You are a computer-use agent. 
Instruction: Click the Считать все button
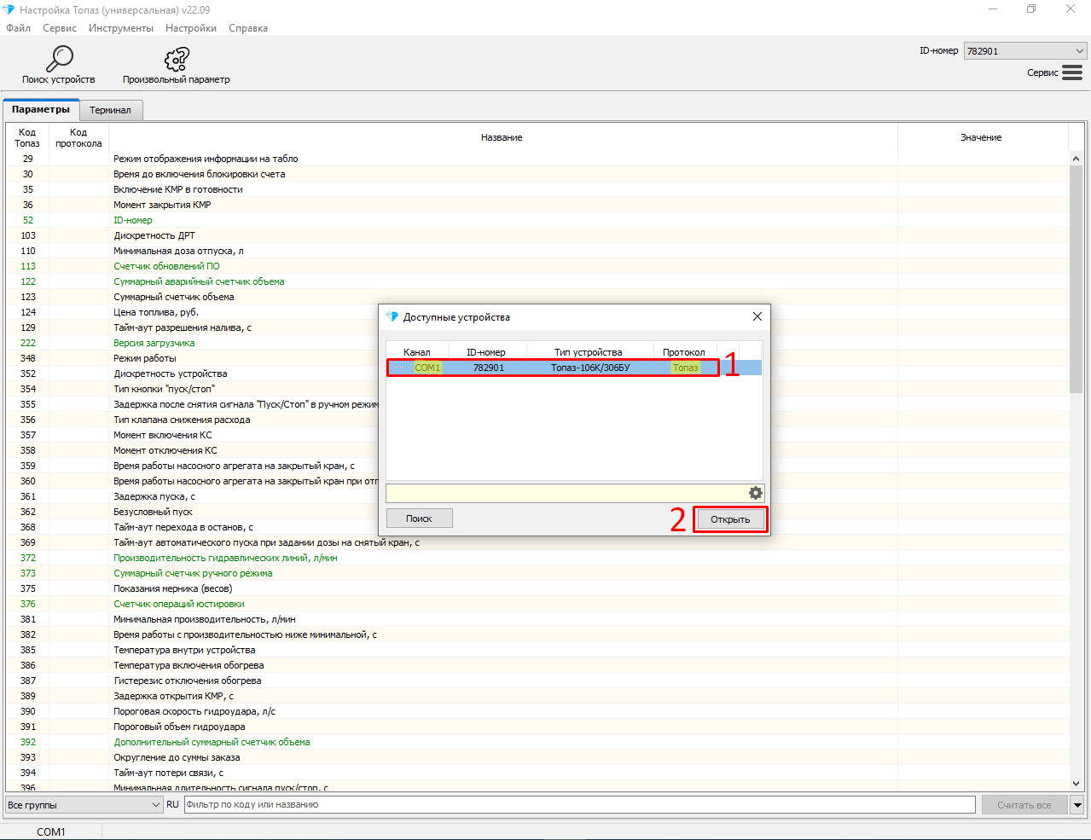(x=1024, y=805)
